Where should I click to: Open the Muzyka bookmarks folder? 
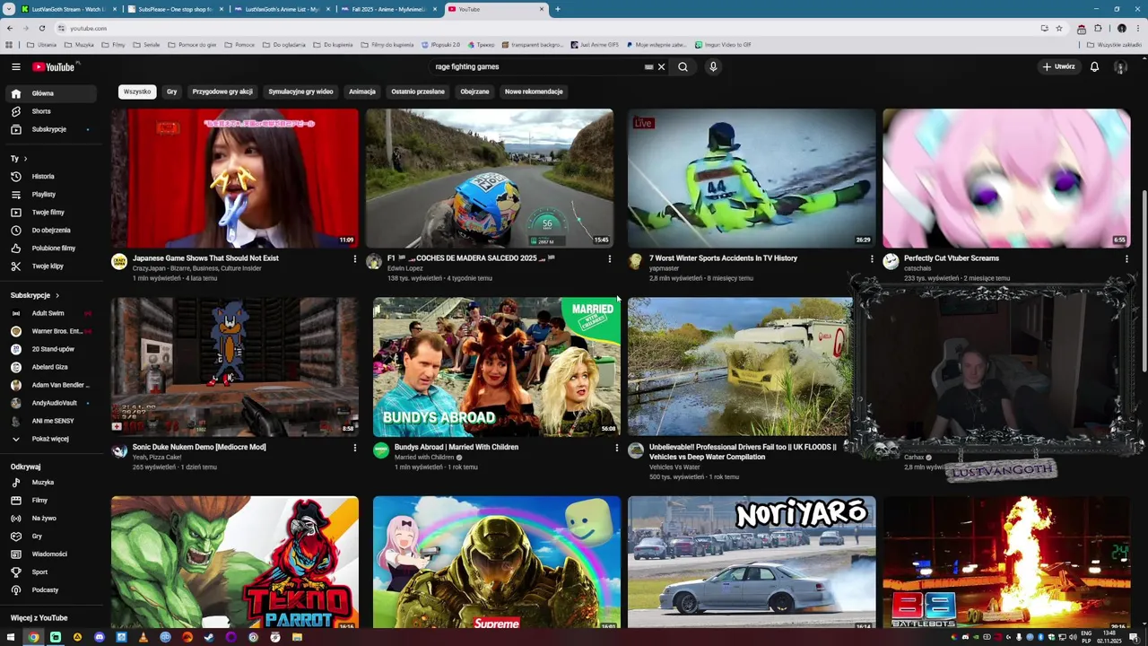tap(79, 45)
